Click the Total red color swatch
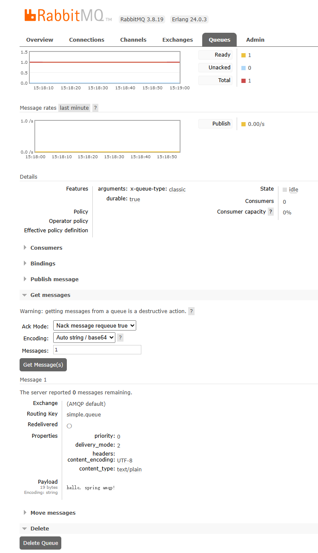Screen dimensions: 318x553 tap(244, 81)
